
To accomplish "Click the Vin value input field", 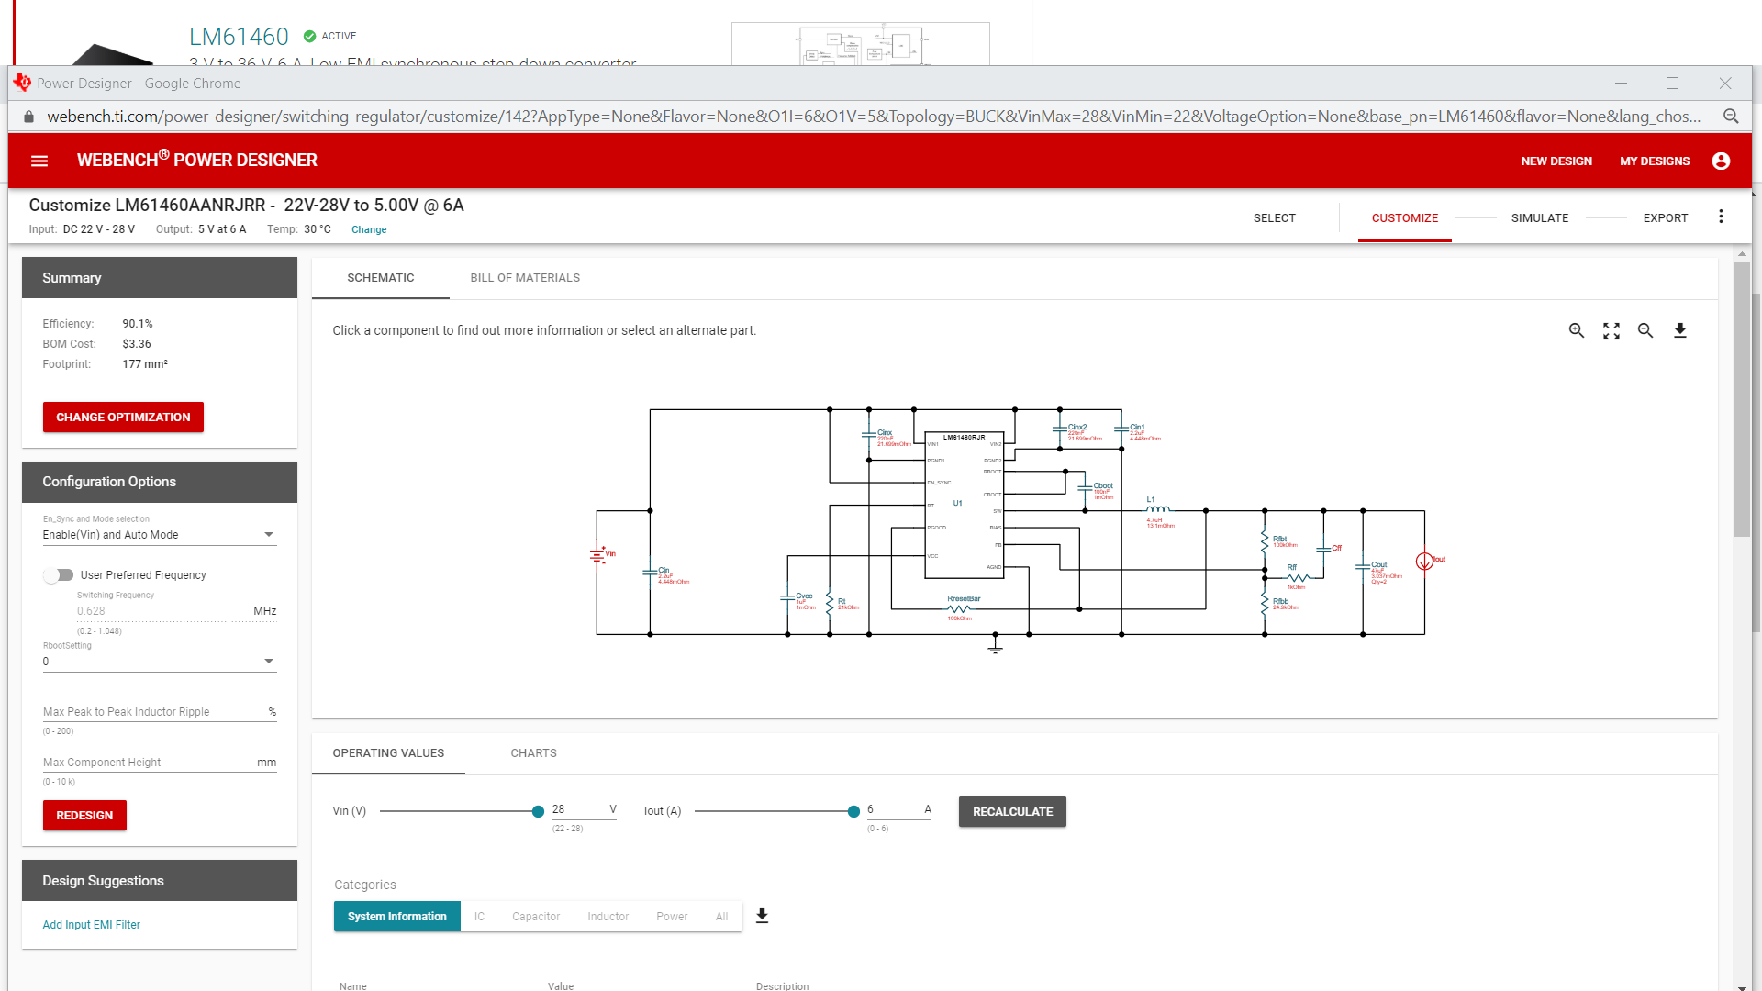I will (x=584, y=810).
